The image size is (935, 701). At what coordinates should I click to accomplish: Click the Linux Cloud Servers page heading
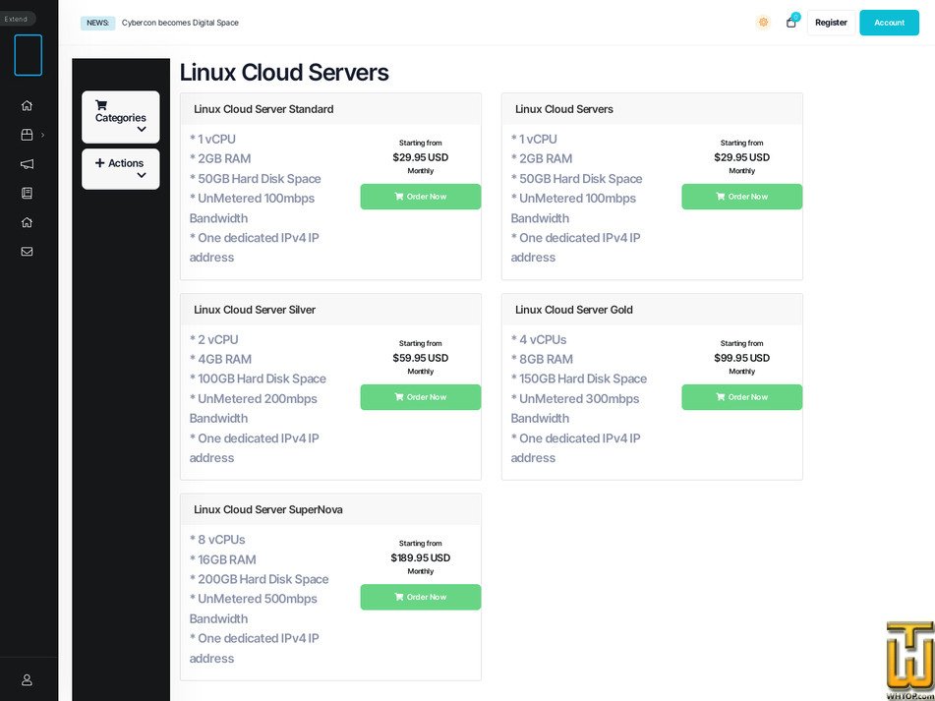tap(283, 72)
